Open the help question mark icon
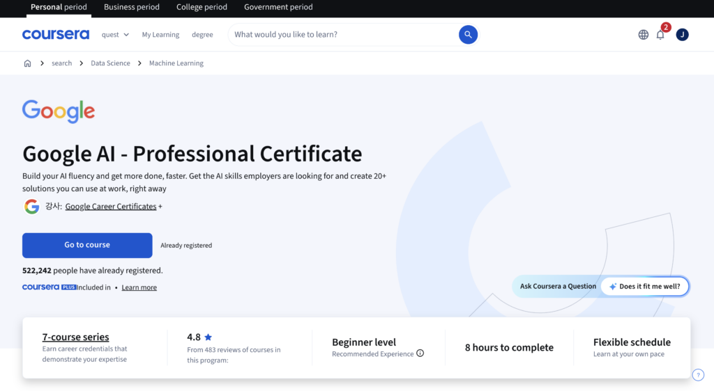This screenshot has width=714, height=391. click(x=698, y=375)
